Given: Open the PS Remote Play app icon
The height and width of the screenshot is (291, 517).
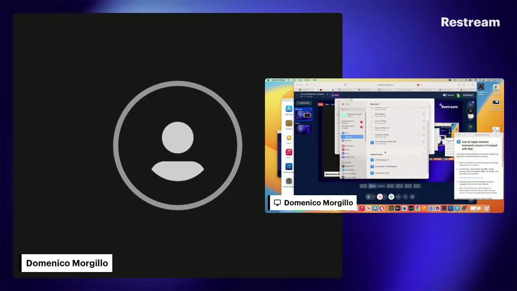Looking at the screenshot, I should pyautogui.click(x=289, y=167).
